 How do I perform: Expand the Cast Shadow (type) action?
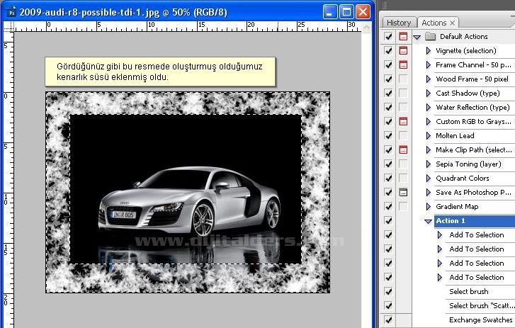pos(429,93)
